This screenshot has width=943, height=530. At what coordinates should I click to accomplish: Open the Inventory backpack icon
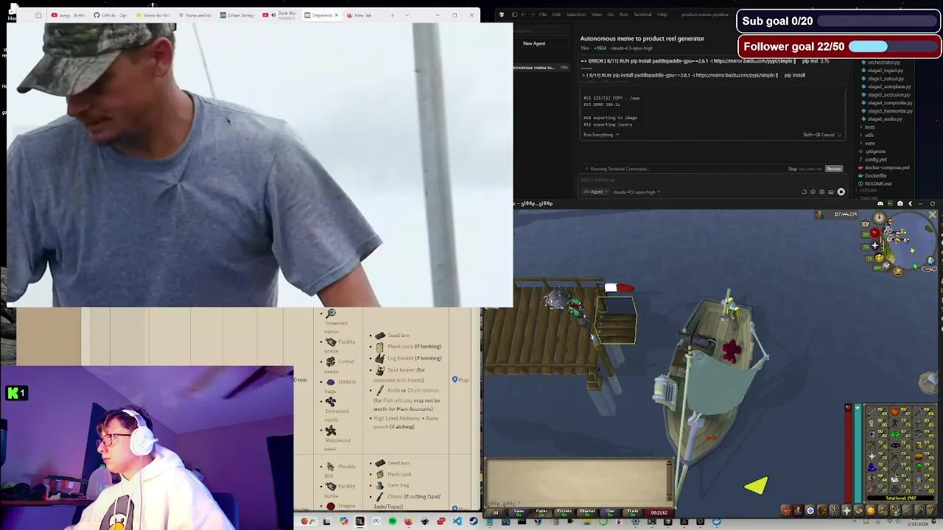click(823, 510)
